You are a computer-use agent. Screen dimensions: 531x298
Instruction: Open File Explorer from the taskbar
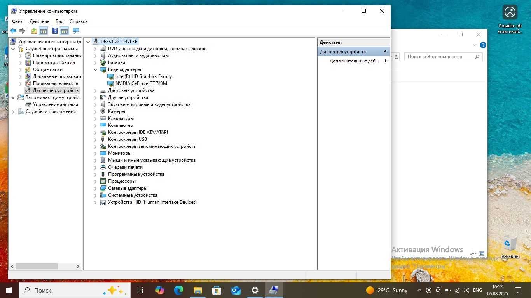pos(197,290)
